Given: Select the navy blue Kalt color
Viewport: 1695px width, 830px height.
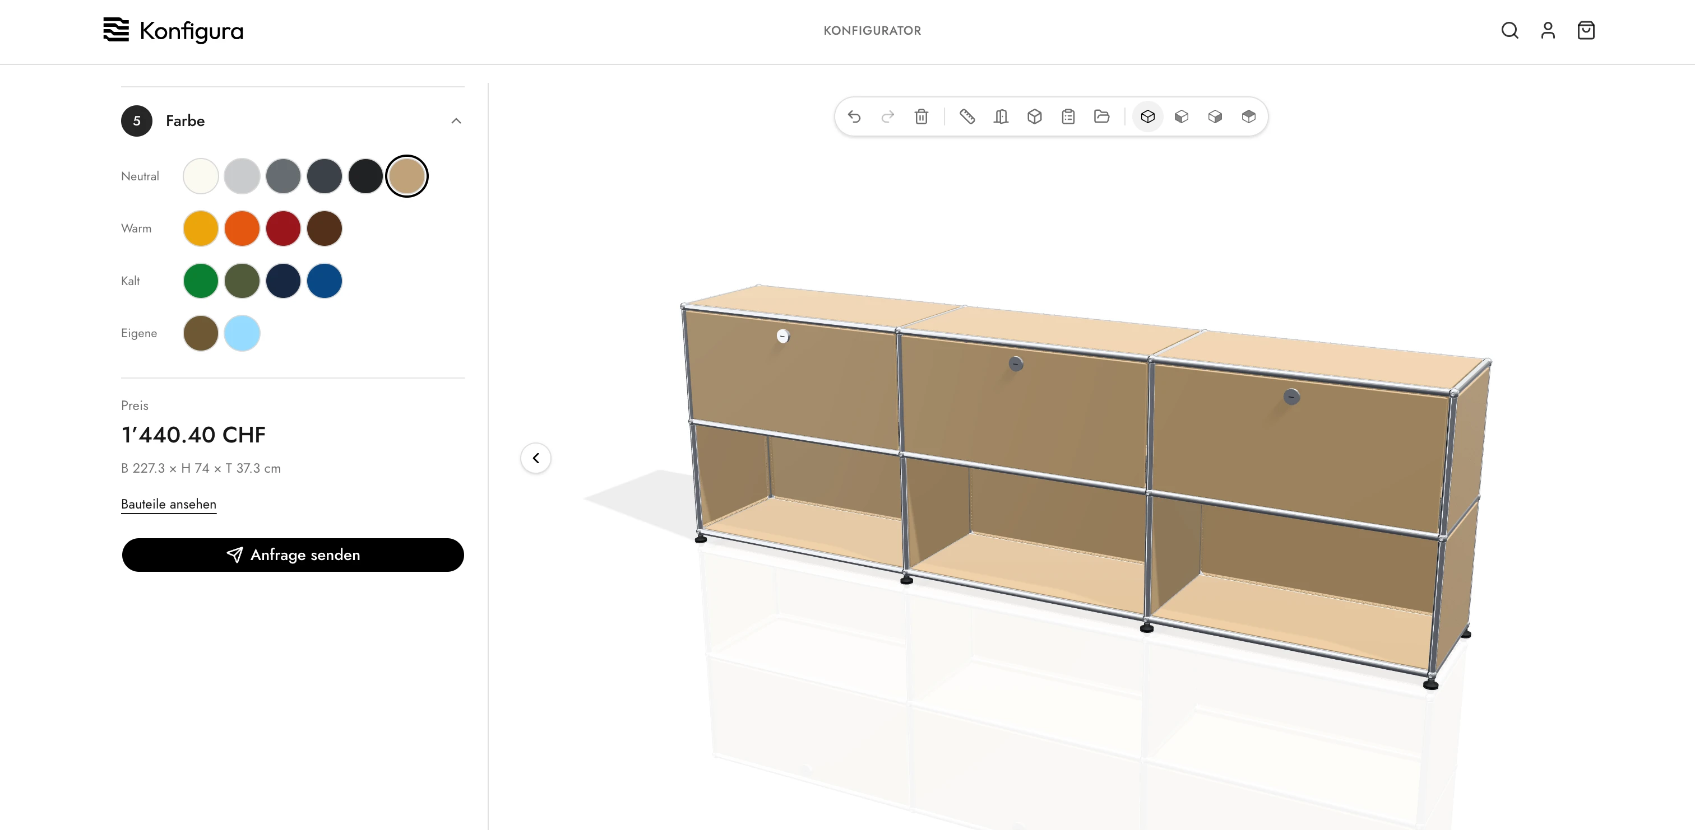Looking at the screenshot, I should [x=283, y=281].
